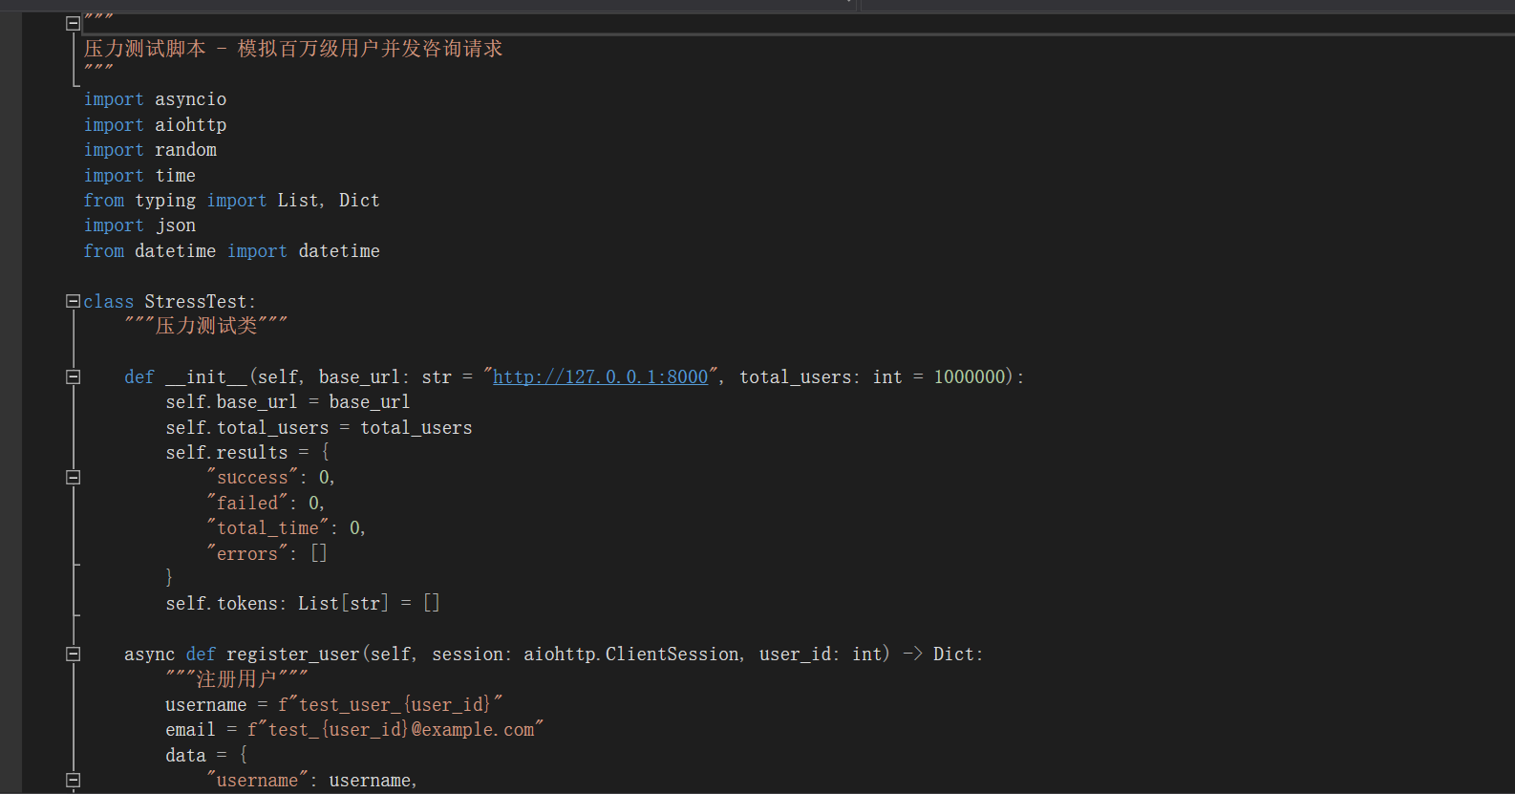
Task: Click the username f-string assignment line
Action: [x=333, y=704]
